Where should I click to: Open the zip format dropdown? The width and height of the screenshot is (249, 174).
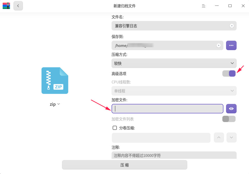point(55,104)
